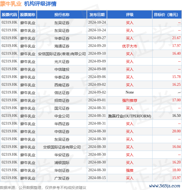
Task: Click 交银国际证券有限公司 cell
Action: (x=62, y=147)
